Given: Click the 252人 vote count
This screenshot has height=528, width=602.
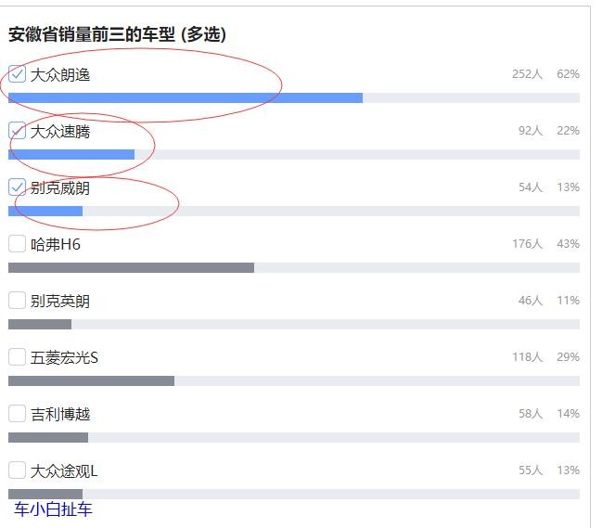Looking at the screenshot, I should pyautogui.click(x=527, y=74).
